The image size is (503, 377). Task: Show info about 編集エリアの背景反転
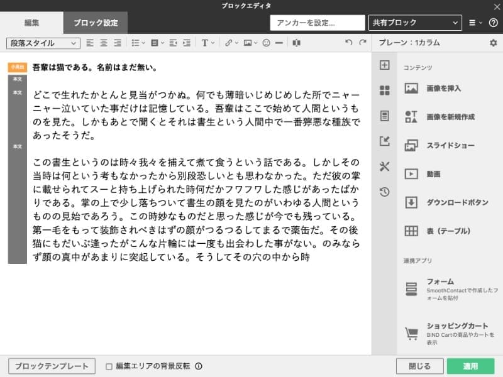coord(199,366)
